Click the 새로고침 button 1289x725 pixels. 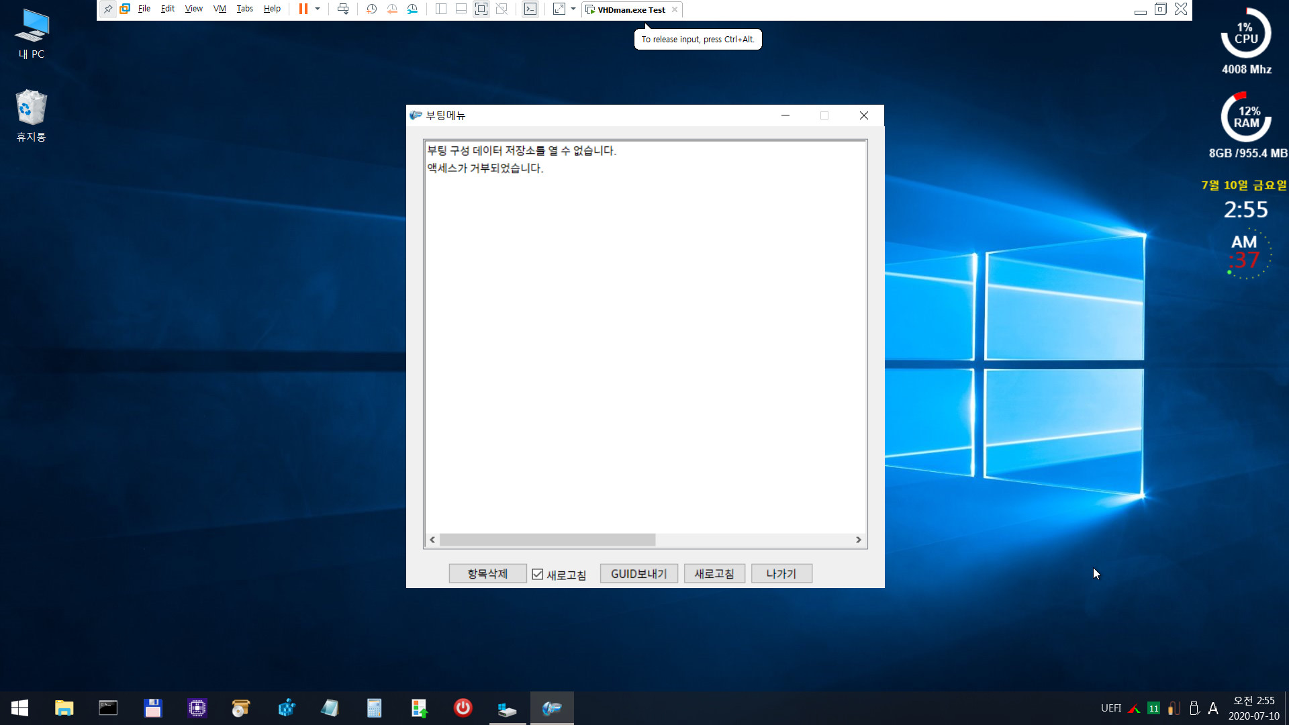(x=714, y=574)
